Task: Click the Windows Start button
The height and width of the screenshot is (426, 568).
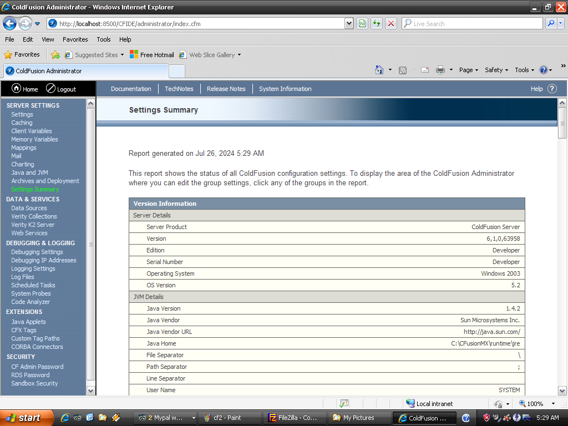Action: pyautogui.click(x=26, y=418)
